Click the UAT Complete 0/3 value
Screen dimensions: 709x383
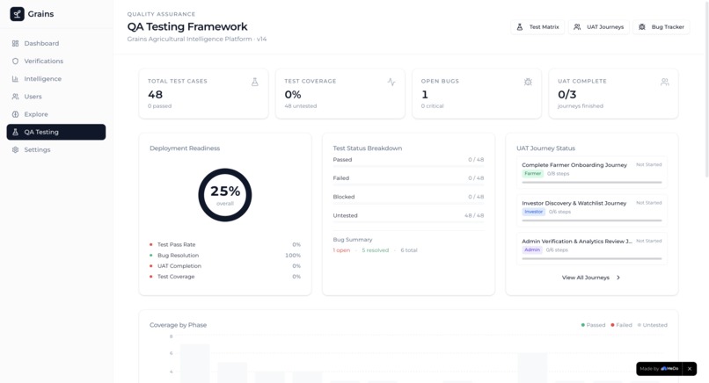click(567, 94)
